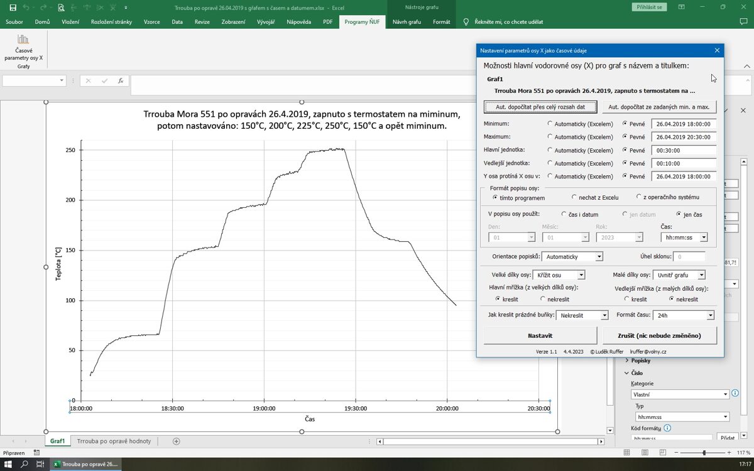Open the Soubor menu tab

[14, 22]
